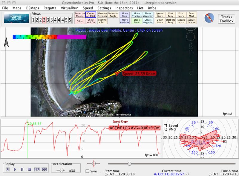Open the Maps menu

pos(17,8)
